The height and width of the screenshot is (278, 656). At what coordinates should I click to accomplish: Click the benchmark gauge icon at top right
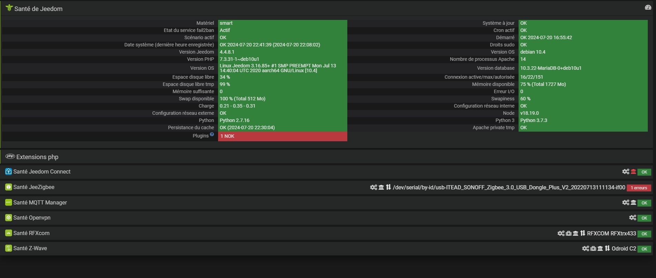(648, 8)
